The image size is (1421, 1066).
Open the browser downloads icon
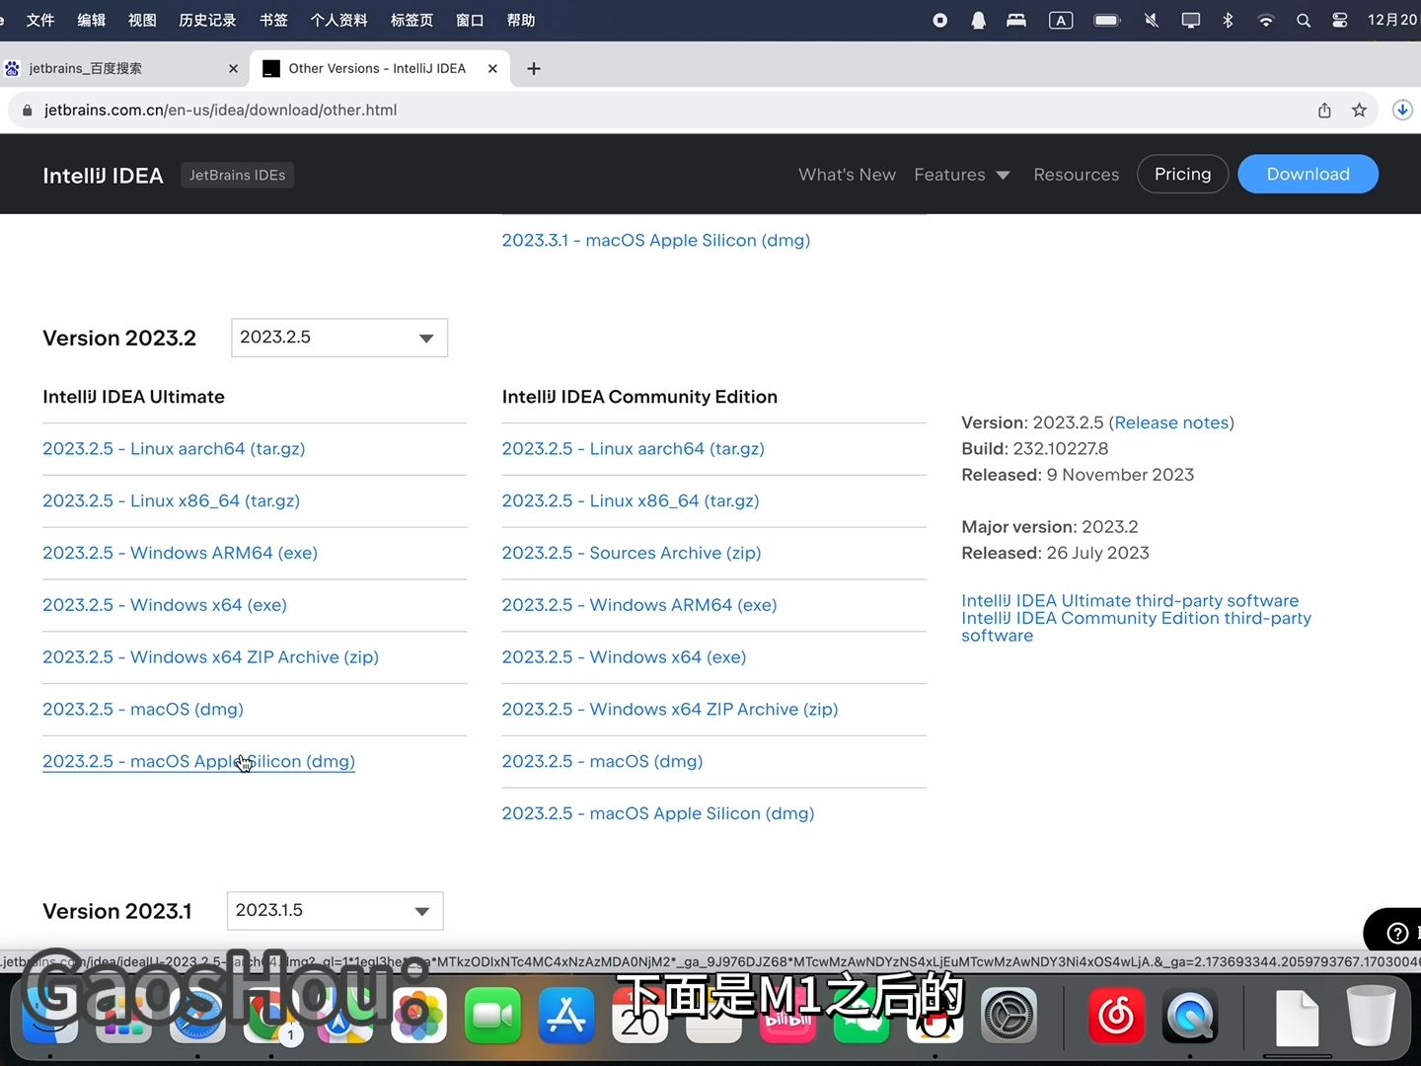(1402, 110)
